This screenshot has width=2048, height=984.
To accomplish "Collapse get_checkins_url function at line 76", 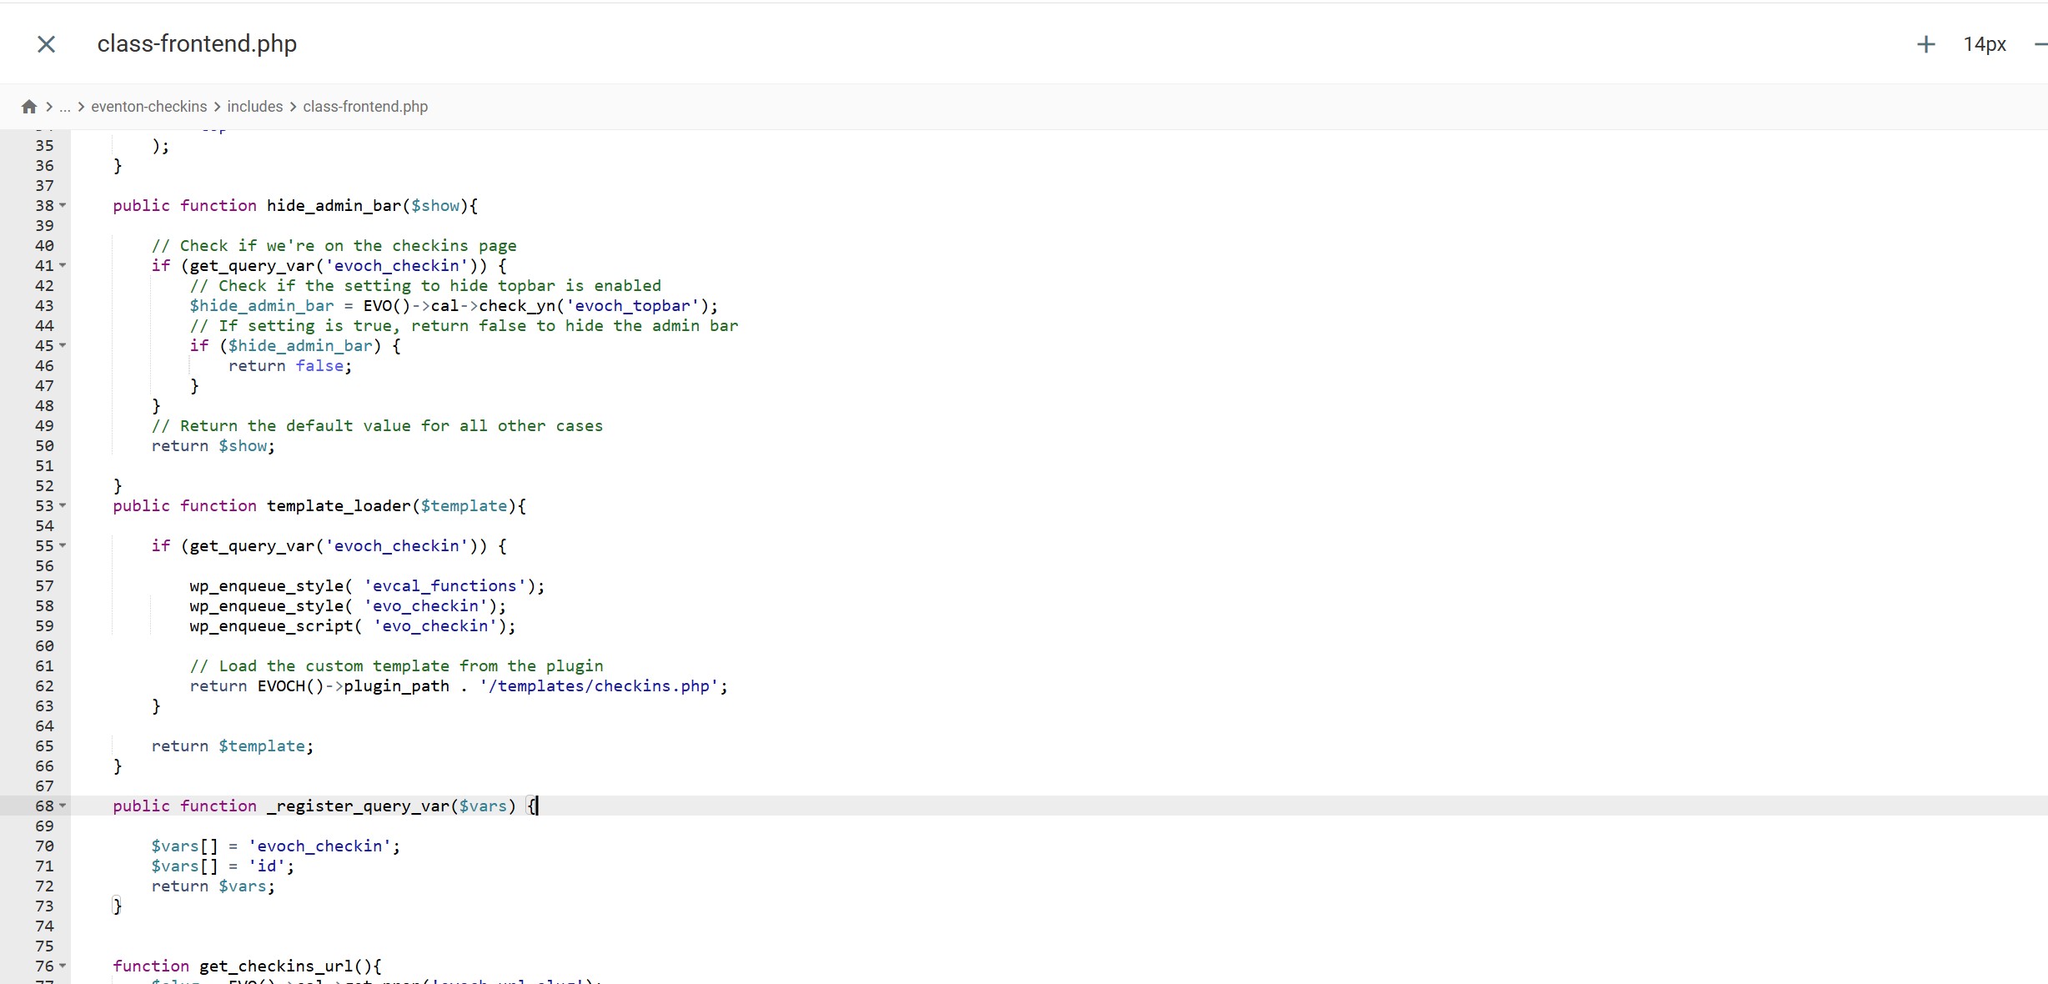I will click(x=63, y=966).
